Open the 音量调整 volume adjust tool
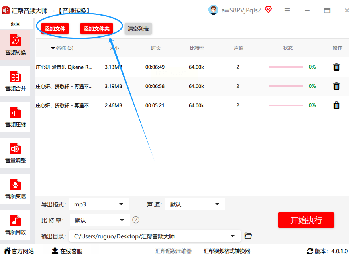 tap(16, 153)
